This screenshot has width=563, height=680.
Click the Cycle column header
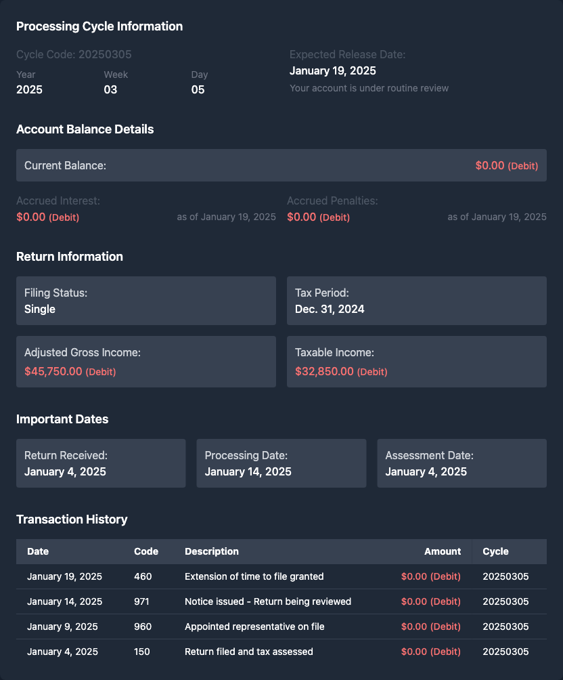pos(495,551)
